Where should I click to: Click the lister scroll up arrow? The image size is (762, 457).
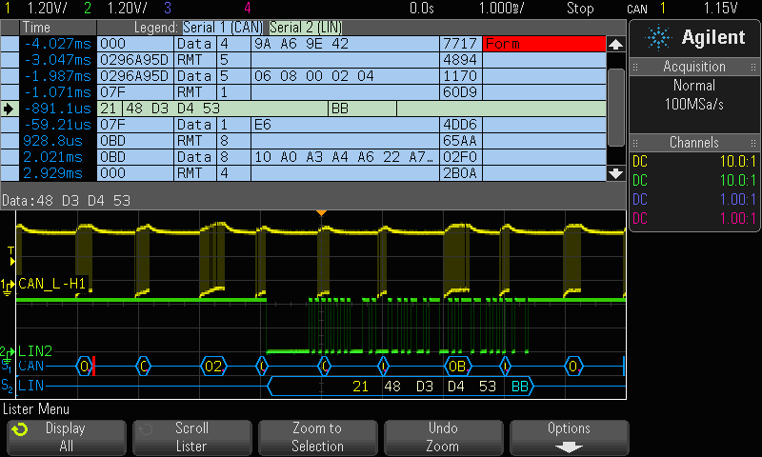[615, 45]
